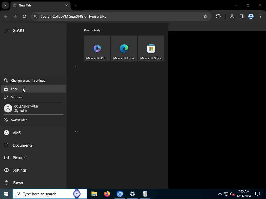
Task: Open the network status tray icon
Action: [x=226, y=194]
